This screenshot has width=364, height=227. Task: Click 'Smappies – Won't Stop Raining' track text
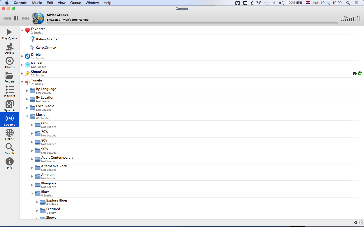coord(68,20)
